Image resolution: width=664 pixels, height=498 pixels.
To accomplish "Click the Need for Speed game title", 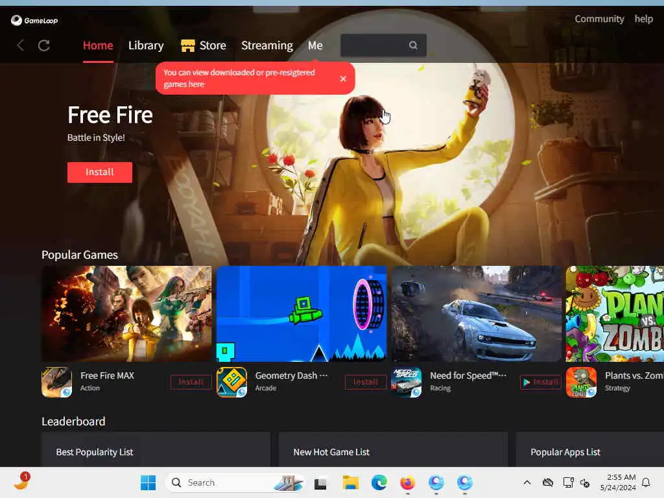I will [x=468, y=375].
